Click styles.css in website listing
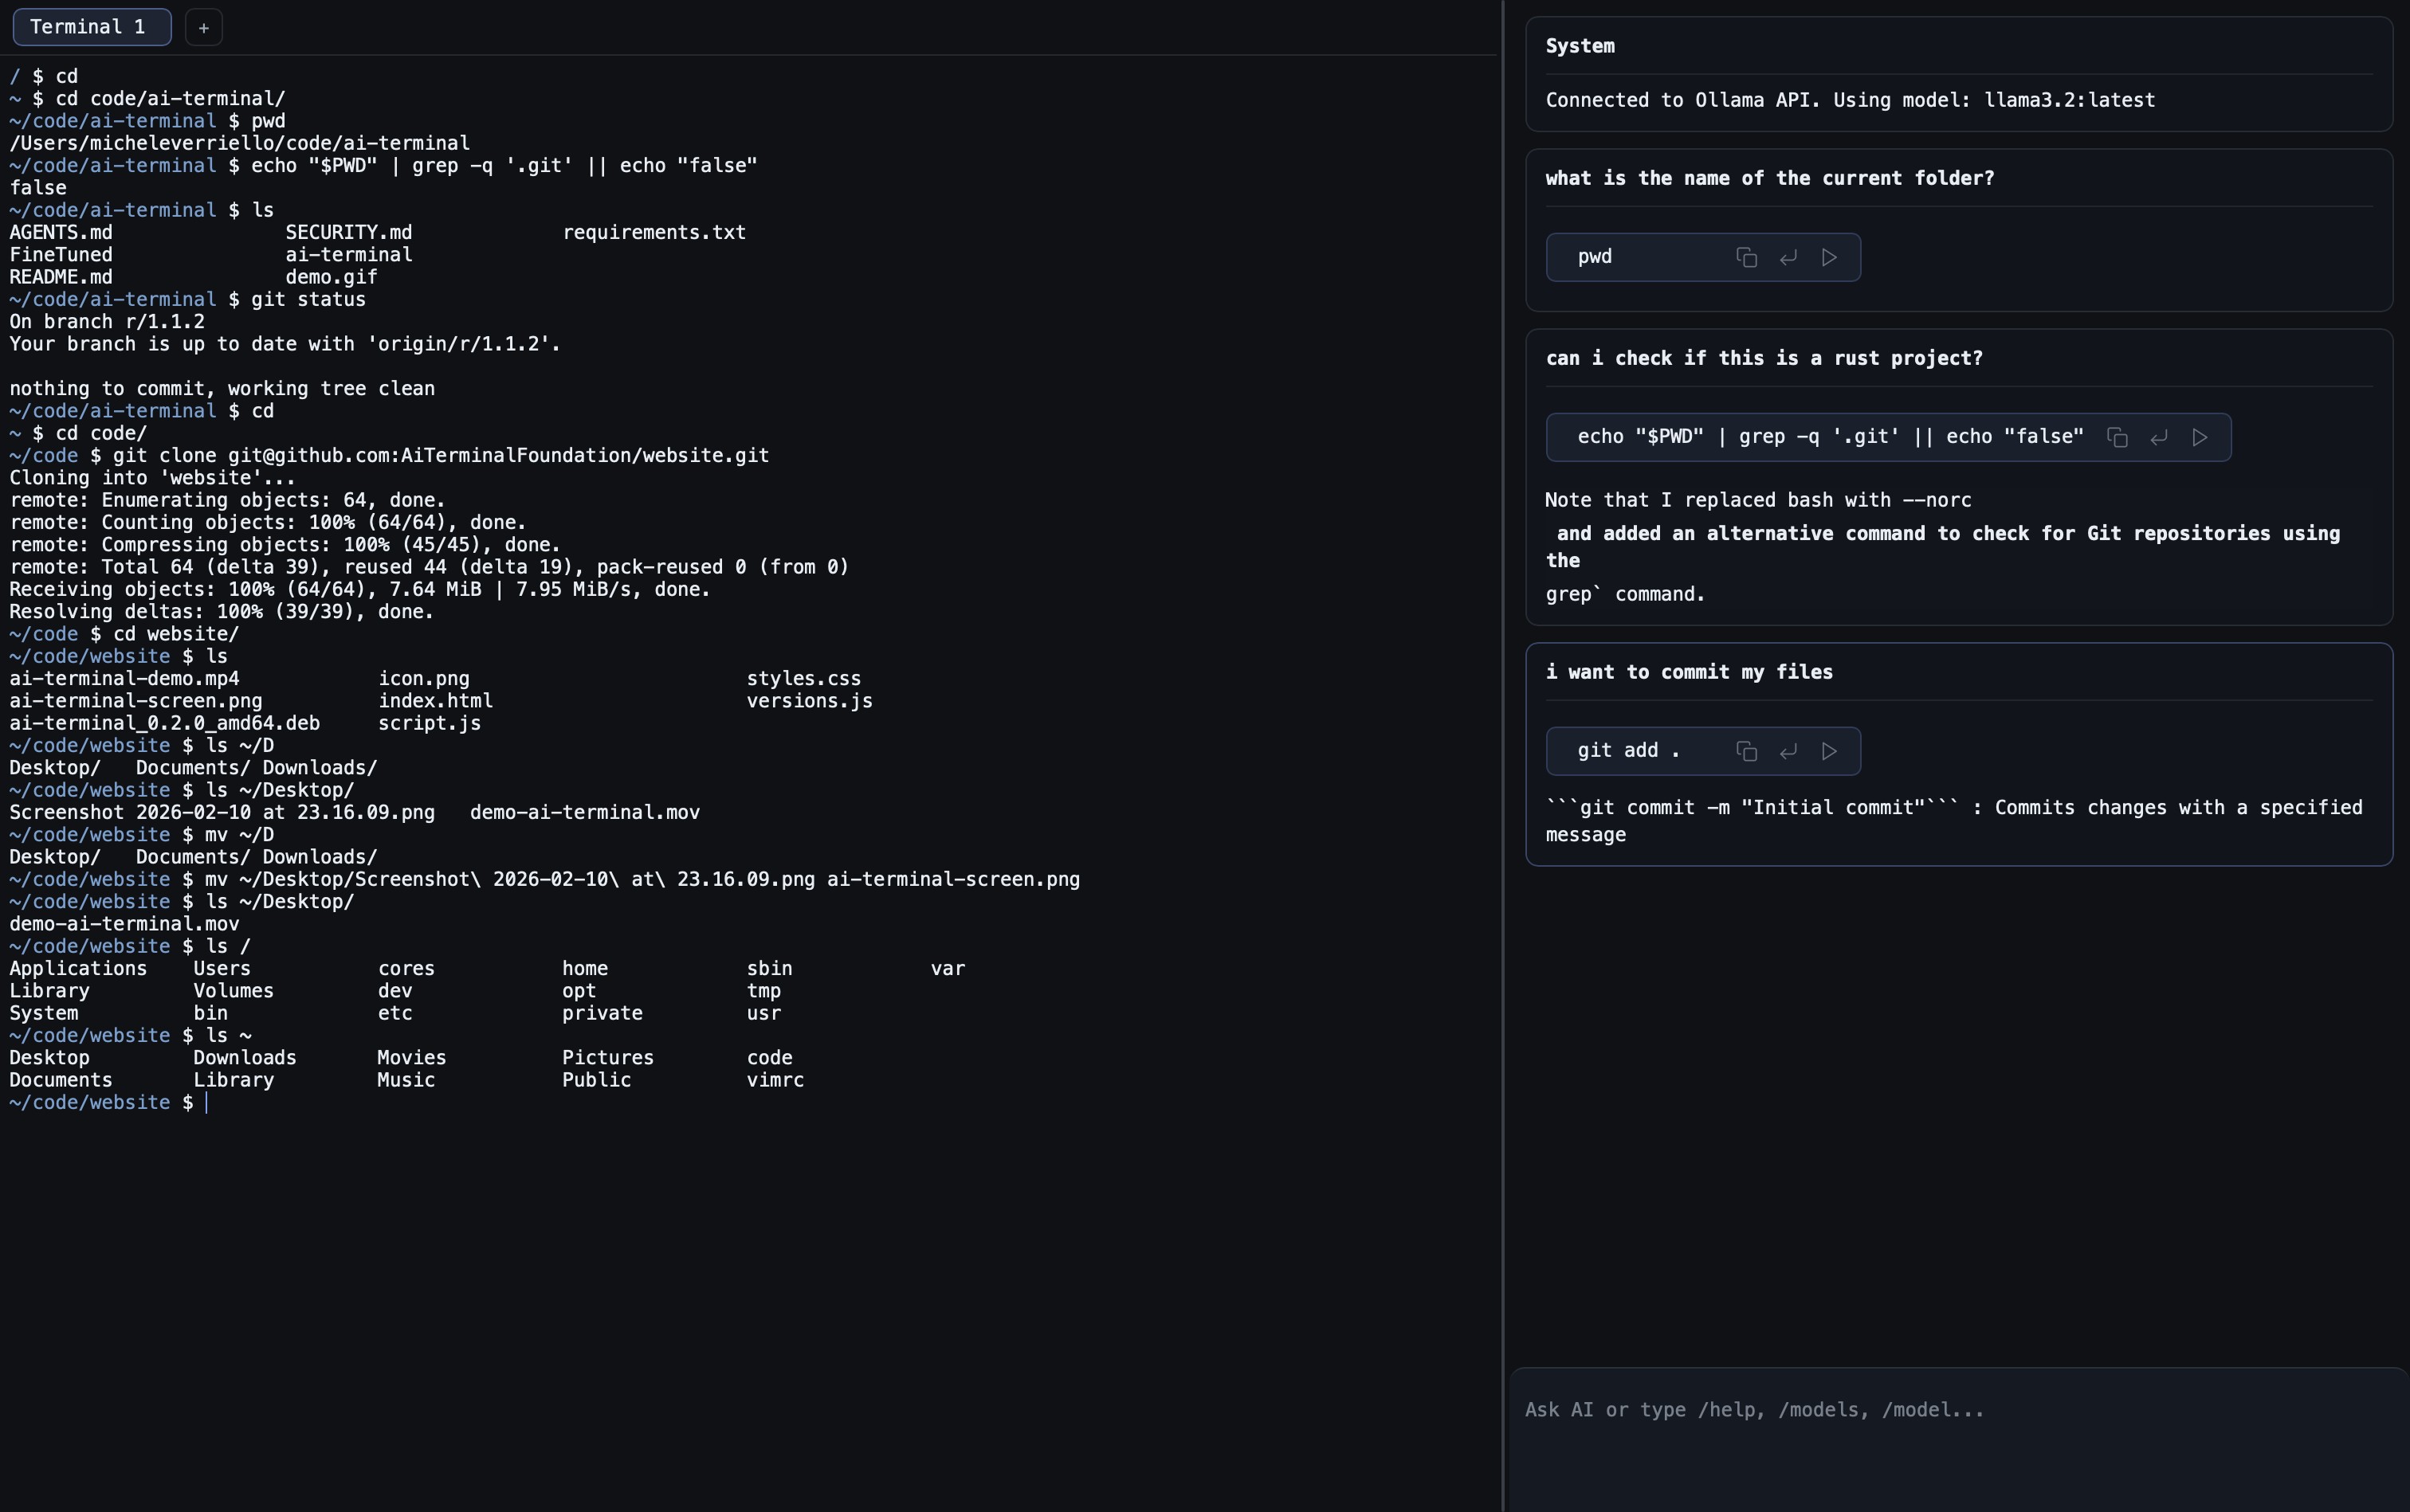The height and width of the screenshot is (1512, 2410). [803, 678]
